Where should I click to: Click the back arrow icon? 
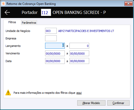tap(7, 12)
